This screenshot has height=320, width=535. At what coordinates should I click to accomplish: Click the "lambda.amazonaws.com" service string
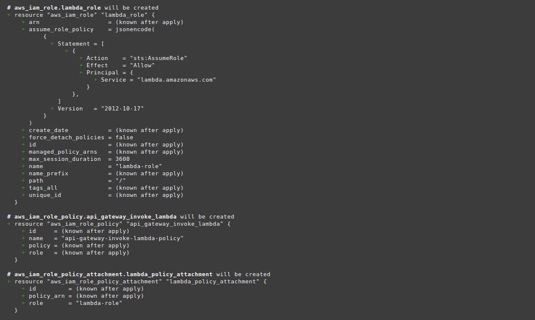(x=176, y=80)
